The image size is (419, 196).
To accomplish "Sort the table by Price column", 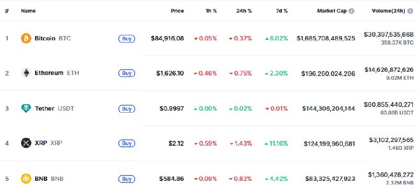I will 178,11.
